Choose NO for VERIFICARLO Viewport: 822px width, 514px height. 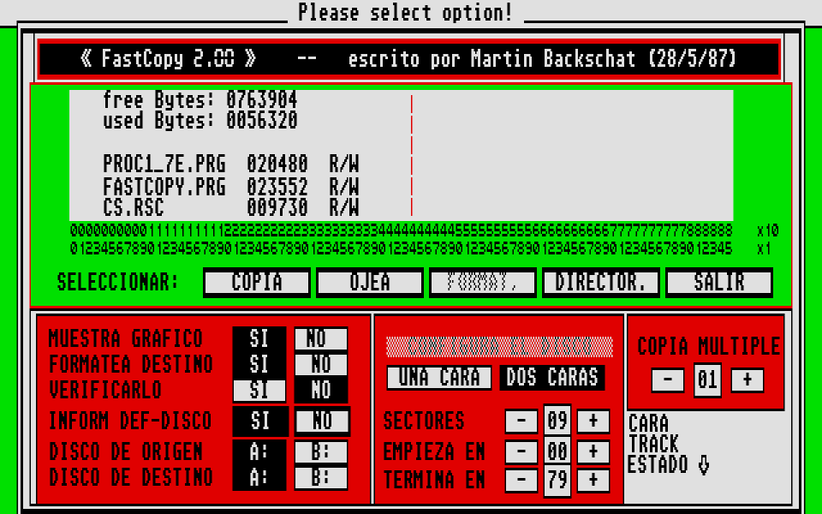321,391
